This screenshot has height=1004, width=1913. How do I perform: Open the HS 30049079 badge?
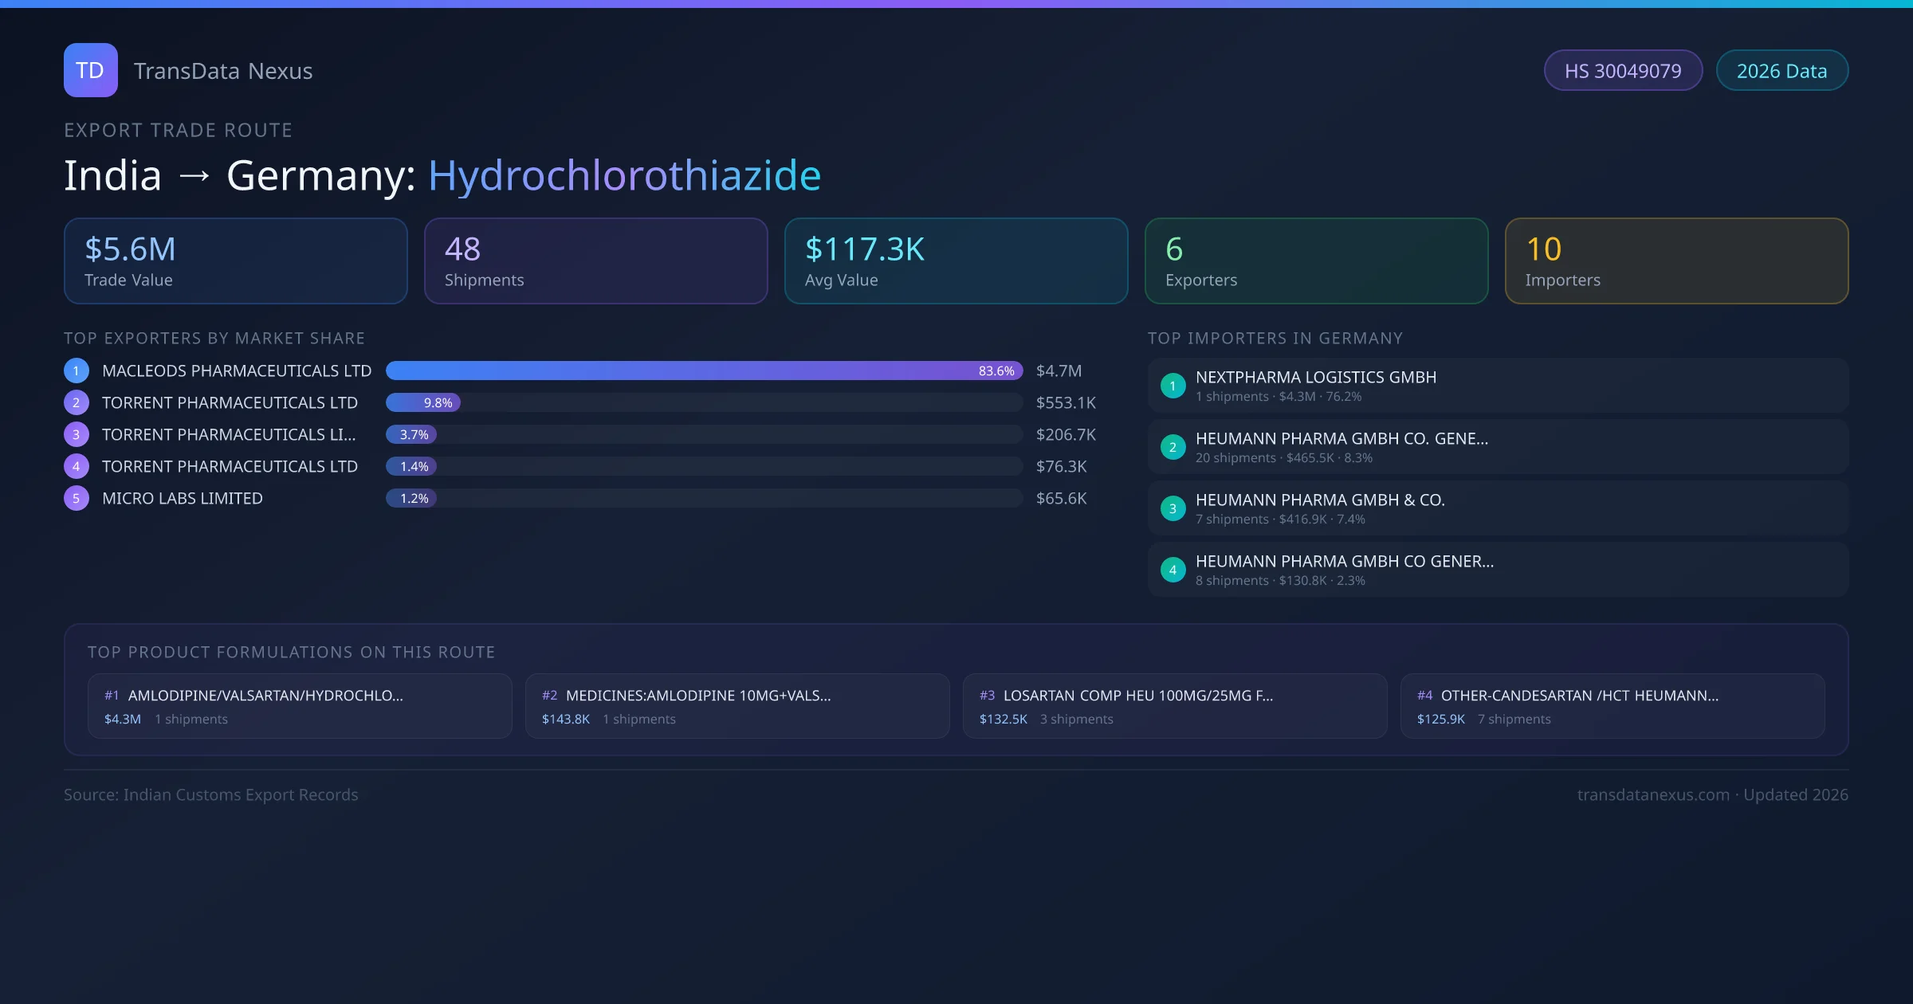pyautogui.click(x=1623, y=70)
